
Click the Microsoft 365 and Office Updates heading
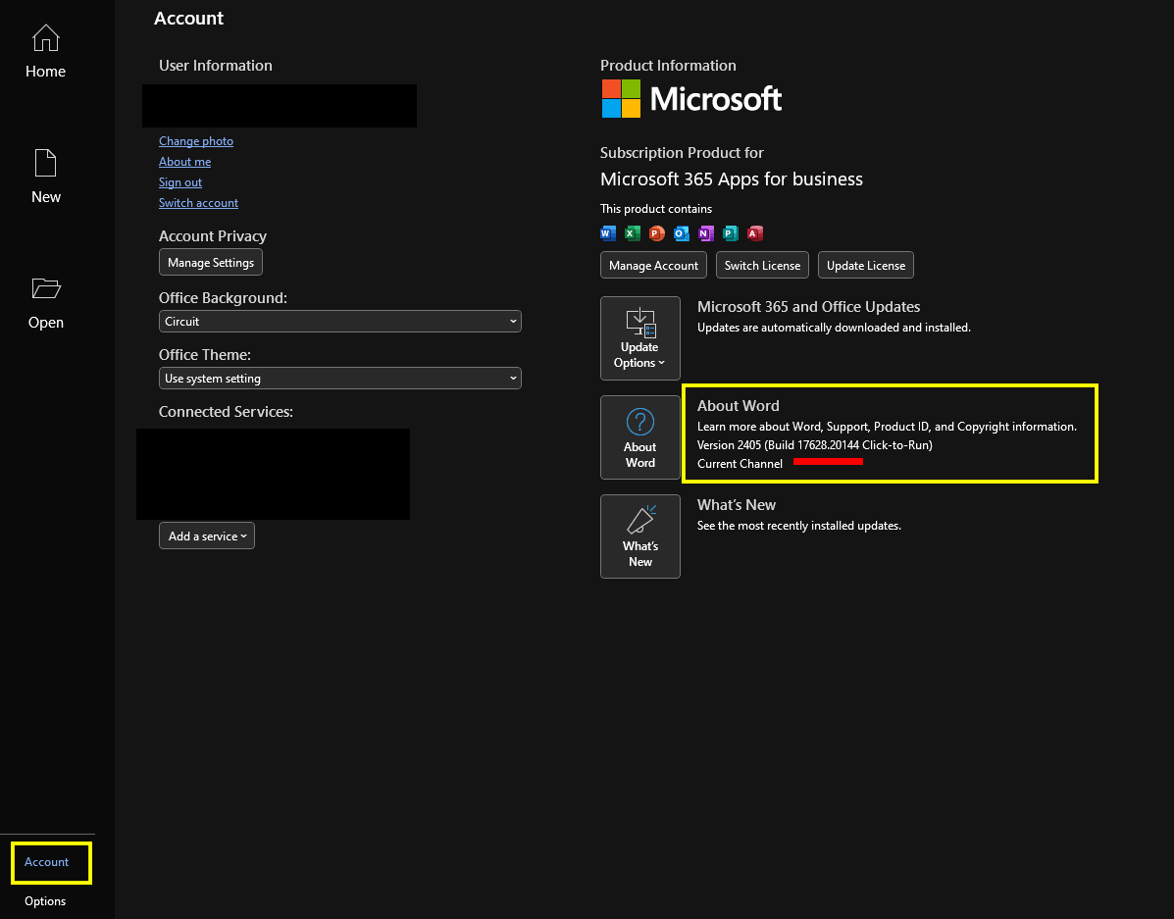(808, 306)
